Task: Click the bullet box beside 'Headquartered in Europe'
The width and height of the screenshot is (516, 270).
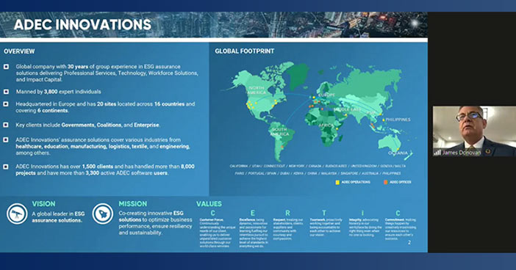Action: point(6,104)
